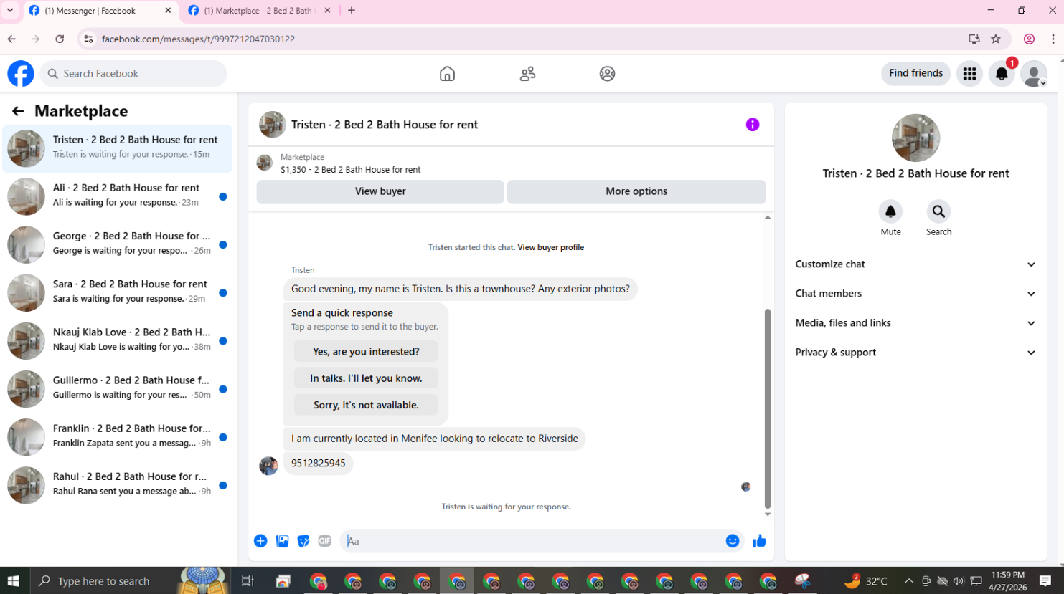Open a new browser tab
Viewport: 1064px width, 594px height.
click(x=352, y=11)
